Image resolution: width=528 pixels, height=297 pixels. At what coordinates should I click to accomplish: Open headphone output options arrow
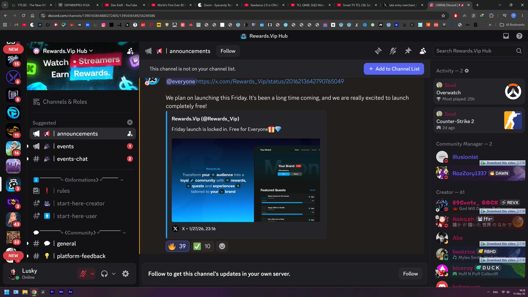pyautogui.click(x=114, y=274)
